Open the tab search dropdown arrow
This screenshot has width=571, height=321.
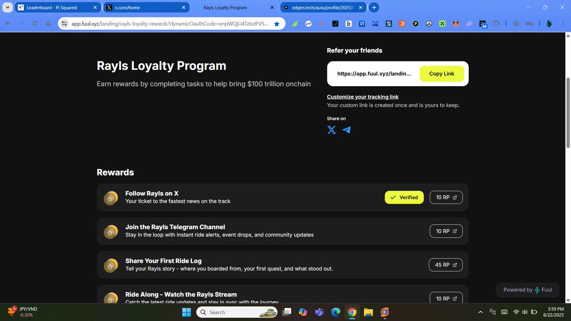7,8
